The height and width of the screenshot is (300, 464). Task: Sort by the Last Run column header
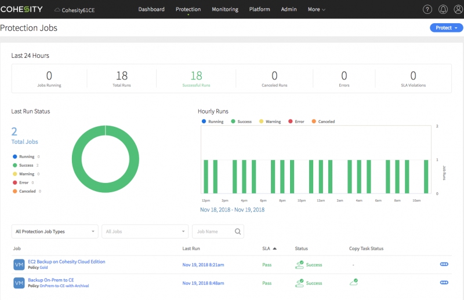[191, 248]
